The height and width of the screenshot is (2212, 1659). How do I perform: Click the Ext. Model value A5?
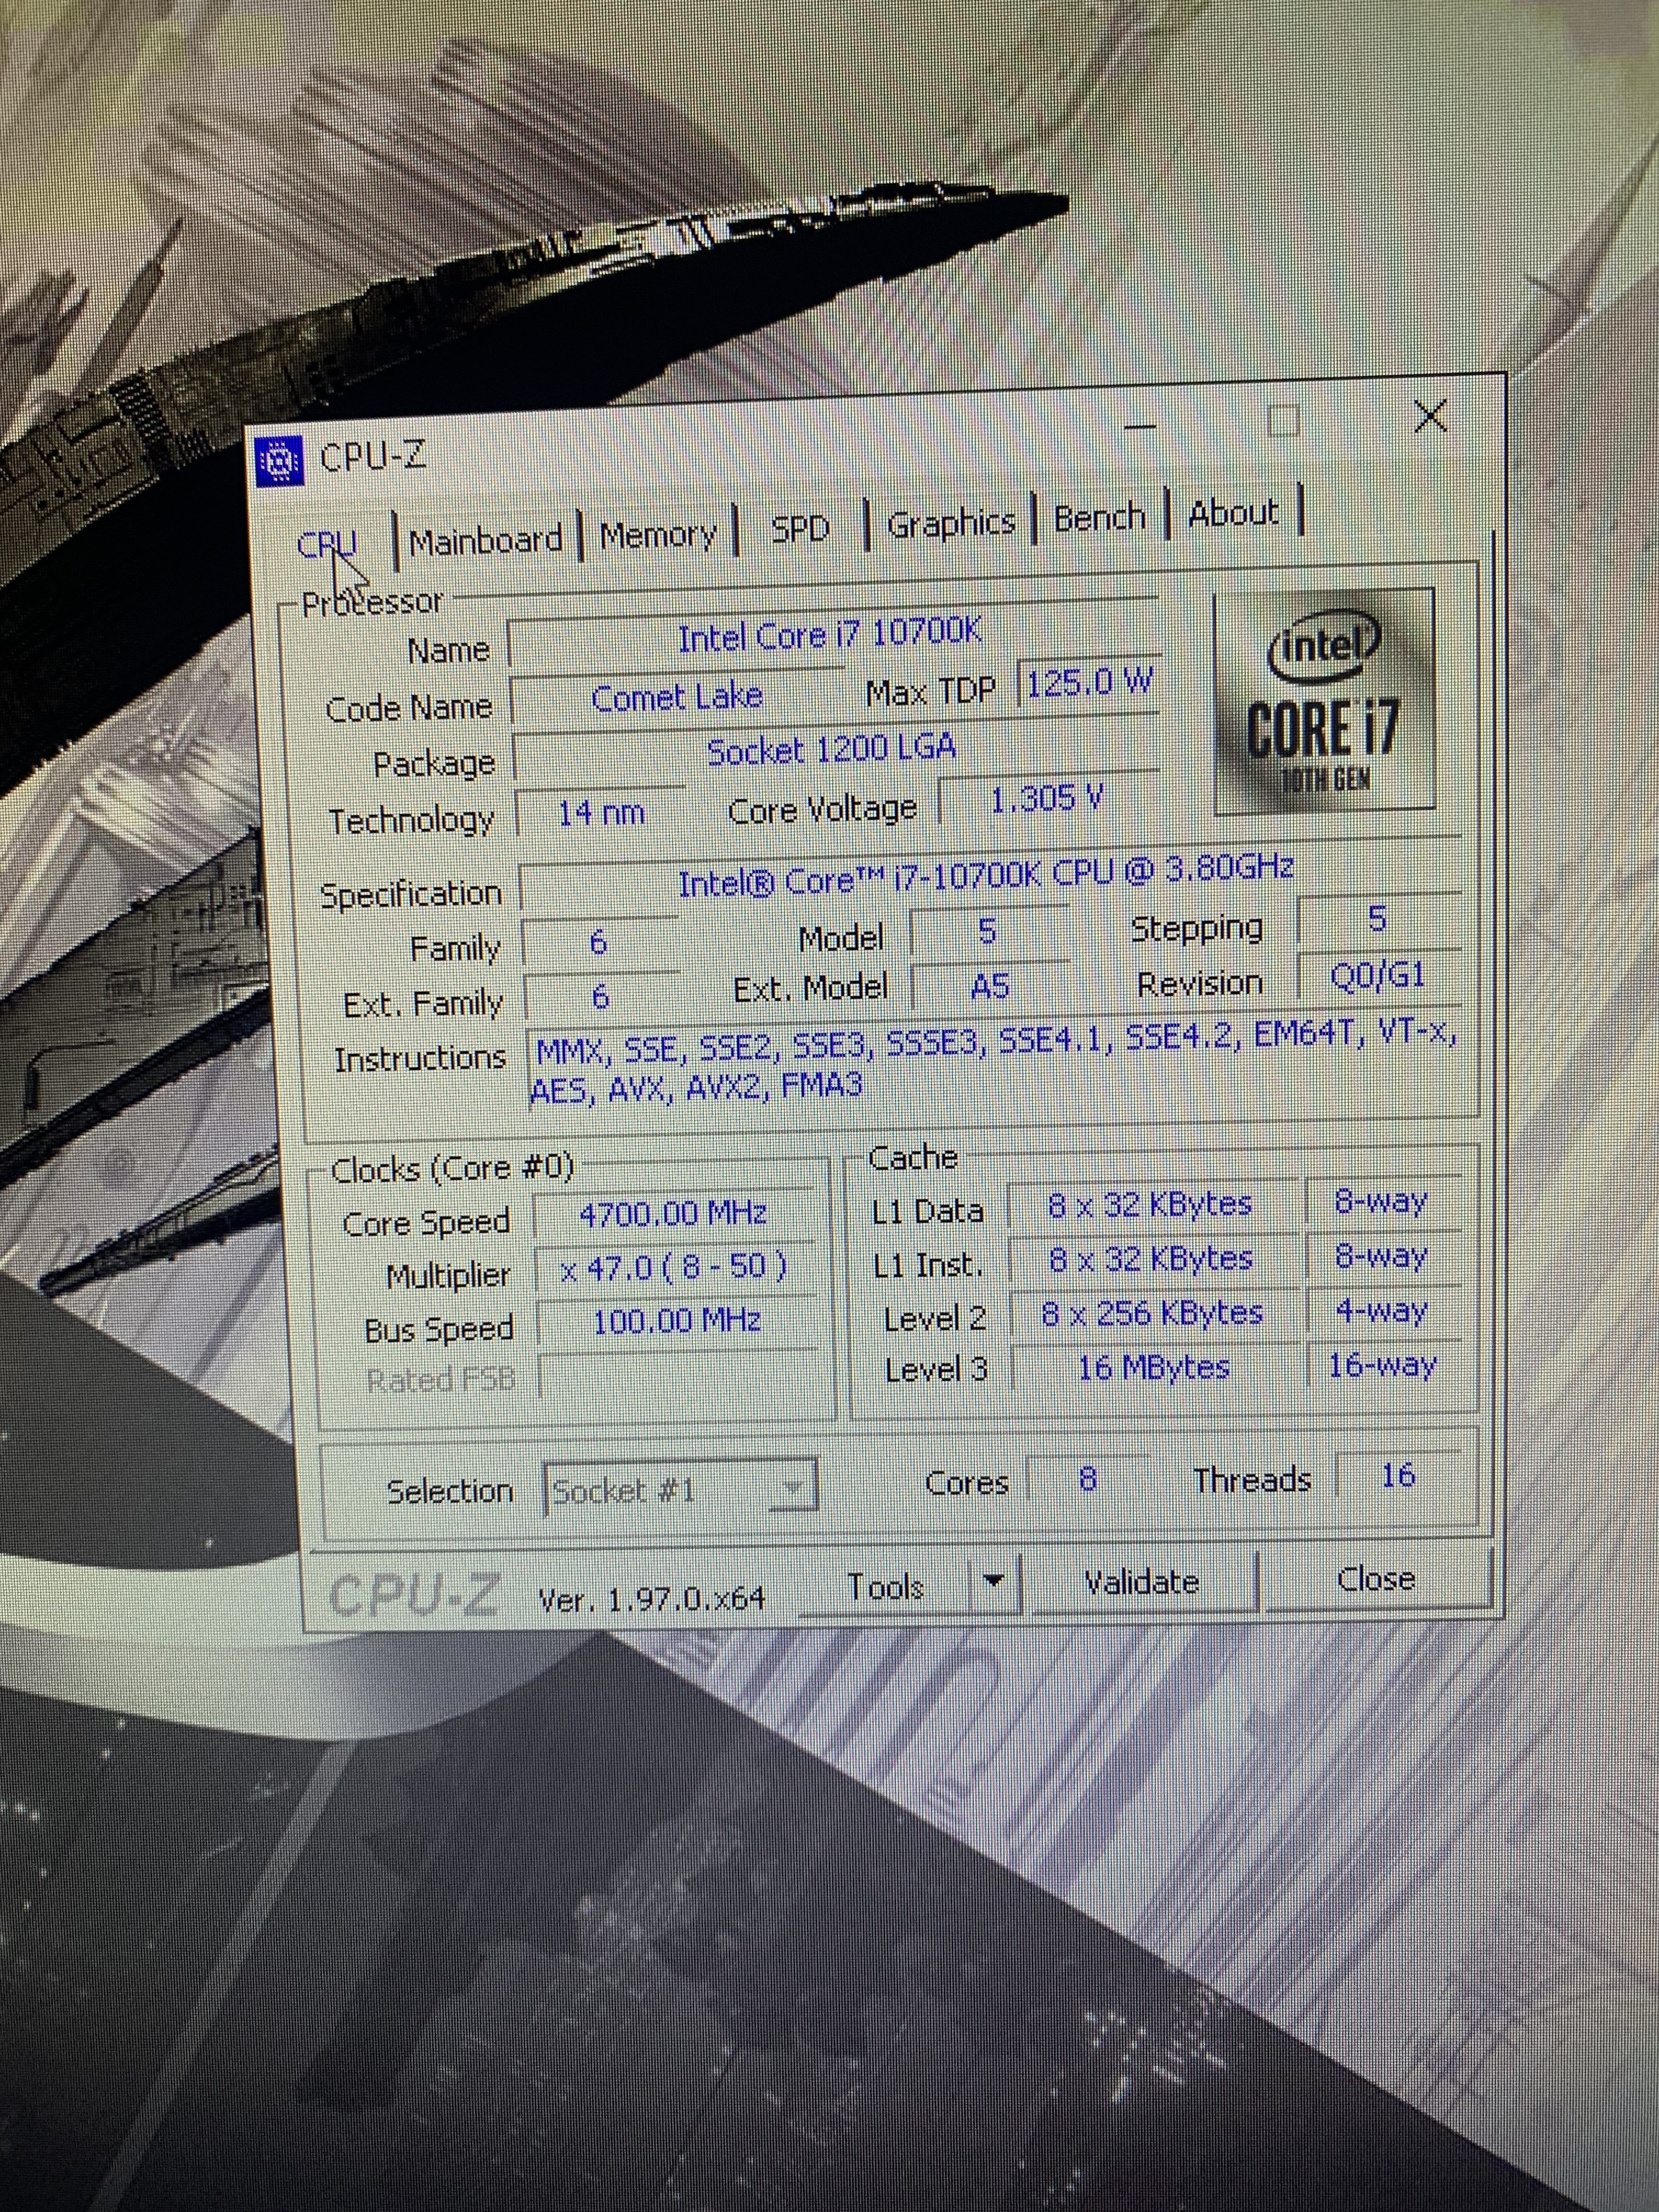point(990,987)
